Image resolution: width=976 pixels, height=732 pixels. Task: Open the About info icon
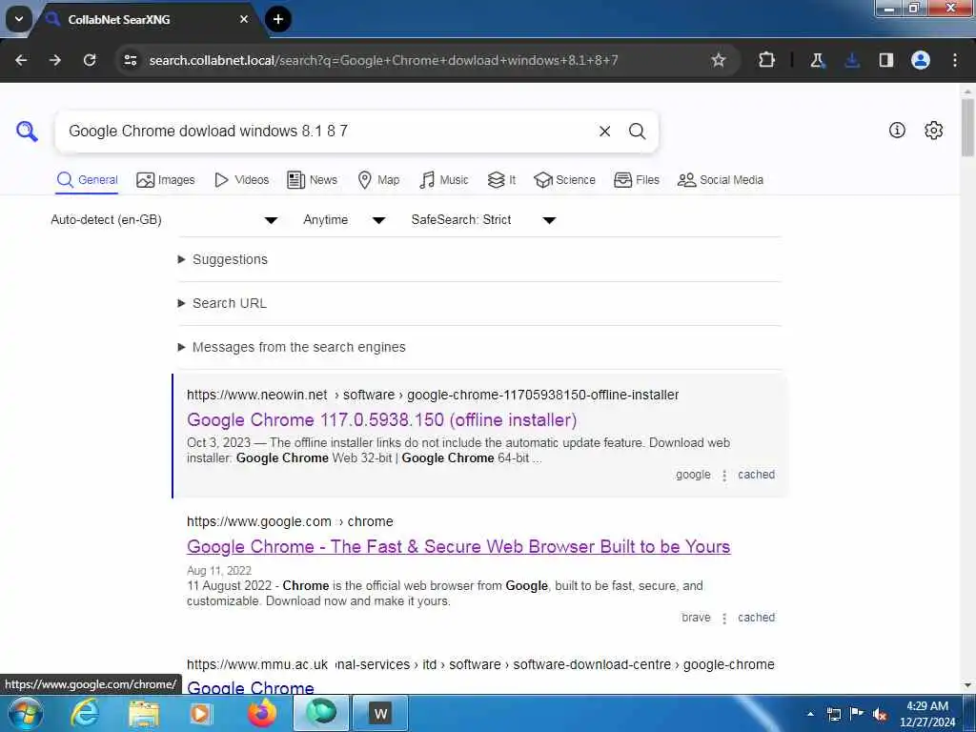pyautogui.click(x=897, y=130)
